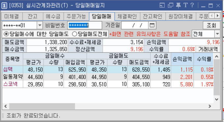Click the T font icon in title bar
This screenshot has width=224, height=122.
click(x=186, y=5)
